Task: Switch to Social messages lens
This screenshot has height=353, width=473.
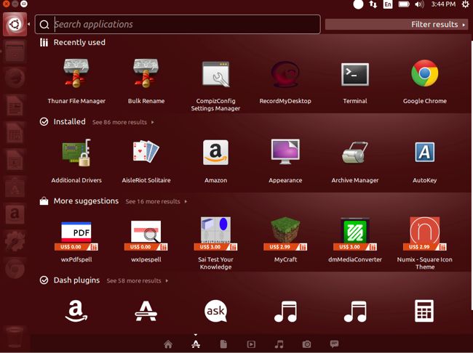Action: tap(334, 344)
